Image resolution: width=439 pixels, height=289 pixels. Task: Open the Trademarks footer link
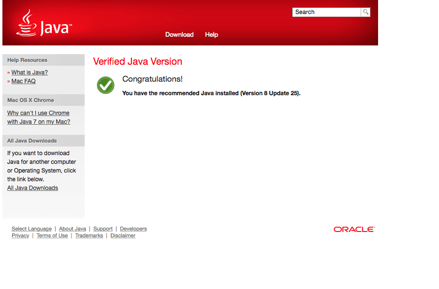click(x=89, y=235)
